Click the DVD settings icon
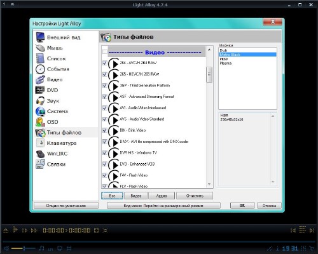This screenshot has width=318, height=254. (x=40, y=90)
